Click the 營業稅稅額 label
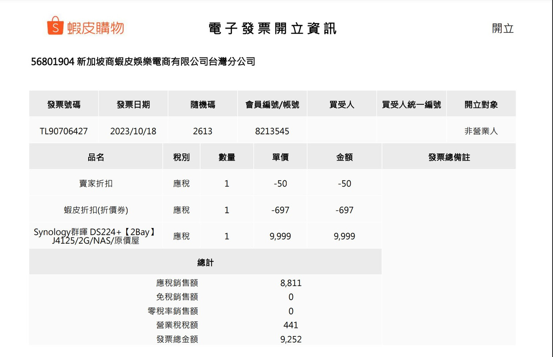Image resolution: width=553 pixels, height=357 pixels. (177, 325)
